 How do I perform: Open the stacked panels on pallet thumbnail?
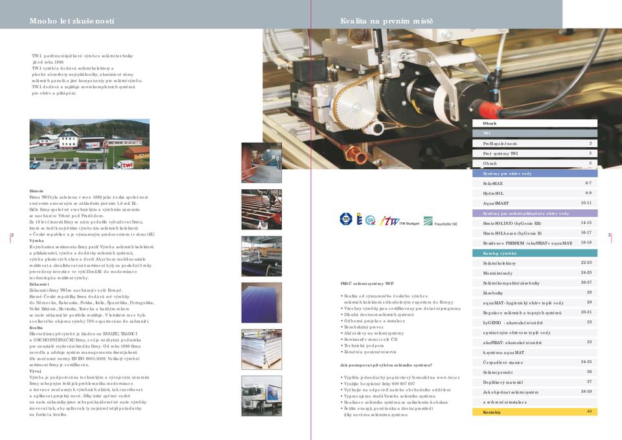262,349
